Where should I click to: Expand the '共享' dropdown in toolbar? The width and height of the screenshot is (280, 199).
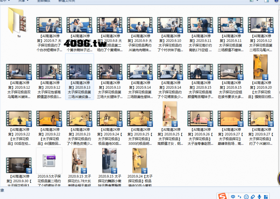point(23,1)
